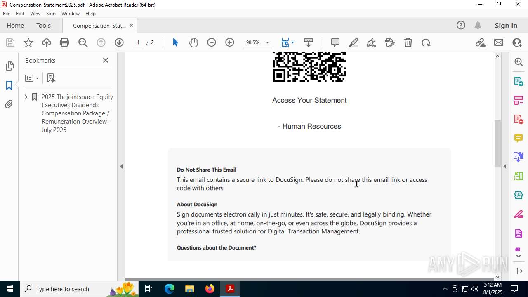Go to previous page arrow

[101, 42]
